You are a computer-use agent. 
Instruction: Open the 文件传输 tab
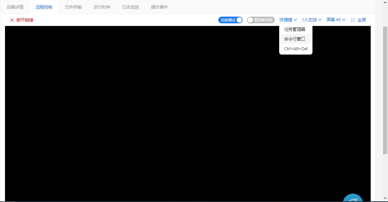[73, 7]
